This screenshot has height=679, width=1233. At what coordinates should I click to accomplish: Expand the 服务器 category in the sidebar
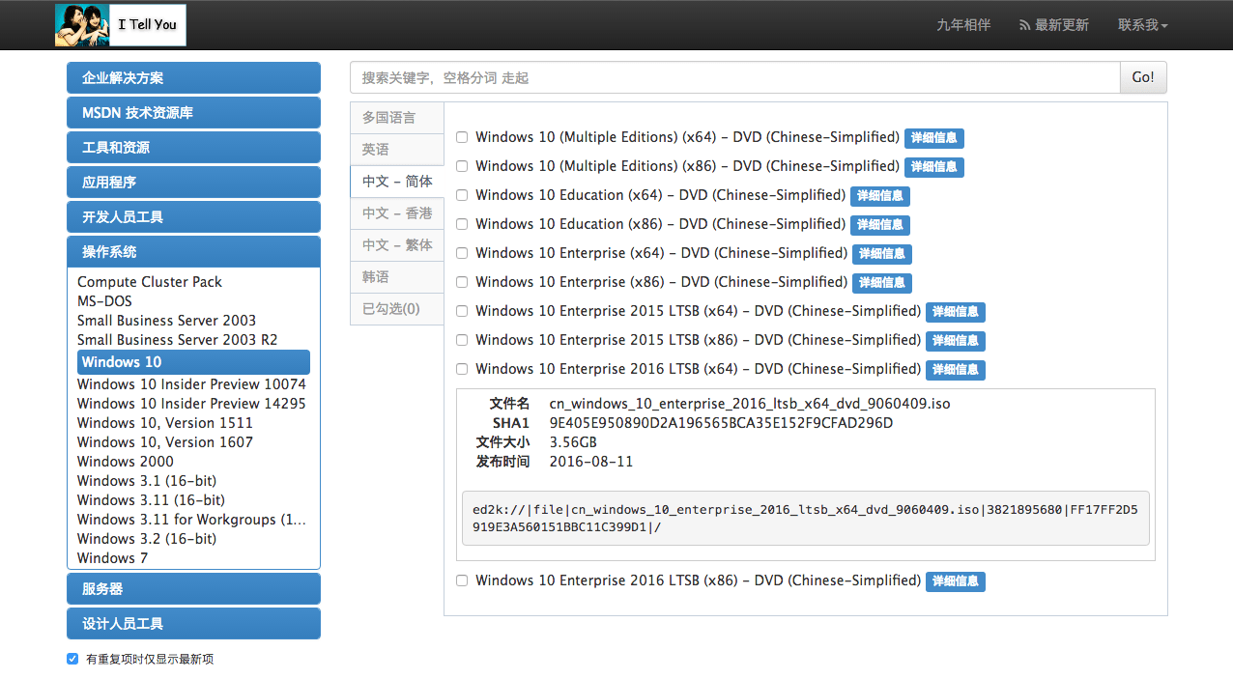pyautogui.click(x=193, y=588)
